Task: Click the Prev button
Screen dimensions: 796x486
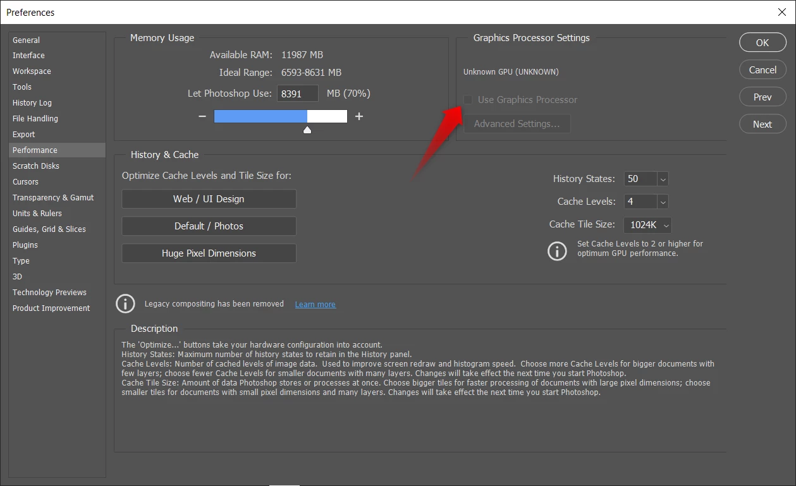Action: [762, 97]
